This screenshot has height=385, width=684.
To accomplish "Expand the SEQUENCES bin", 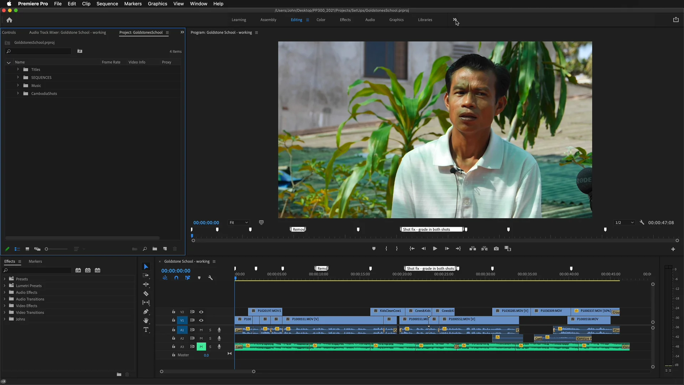I will pos(18,77).
